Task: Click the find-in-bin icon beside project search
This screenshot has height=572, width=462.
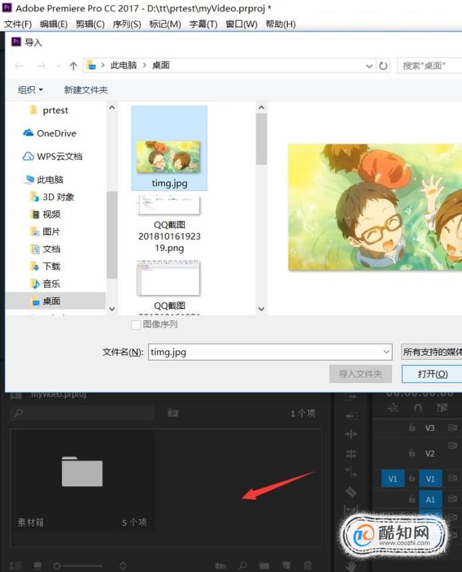Action: [173, 413]
